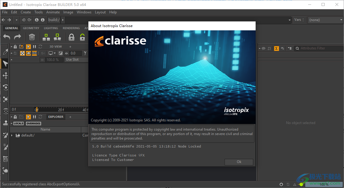The image size is (344, 188).
Task: Click the trash can delete icon
Action: coord(32,37)
